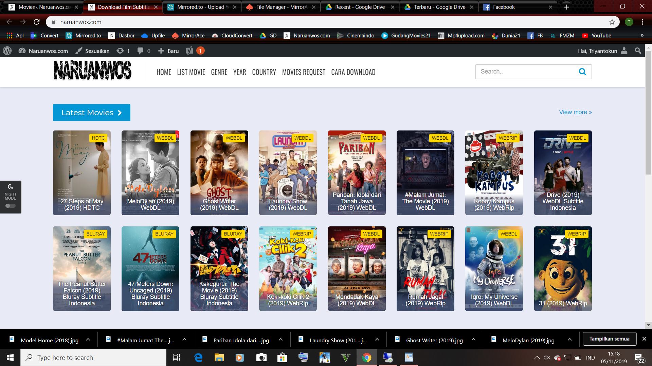This screenshot has height=366, width=652.
Task: Open The Peanut Butter Falcon poster
Action: [x=82, y=269]
